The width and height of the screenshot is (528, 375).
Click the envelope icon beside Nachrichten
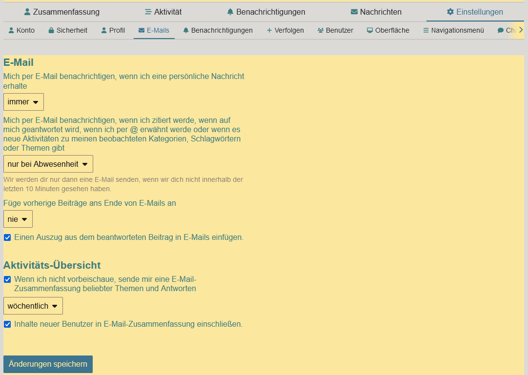tap(354, 12)
